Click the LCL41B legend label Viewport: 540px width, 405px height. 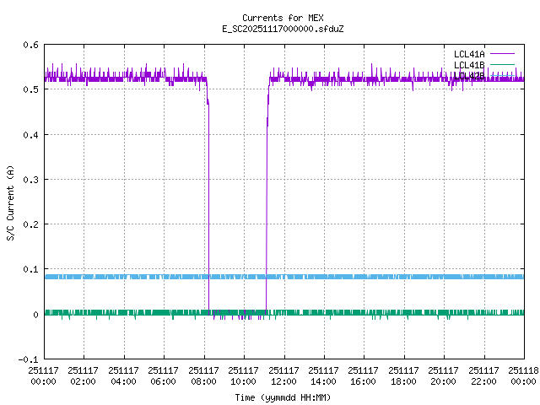coord(469,65)
